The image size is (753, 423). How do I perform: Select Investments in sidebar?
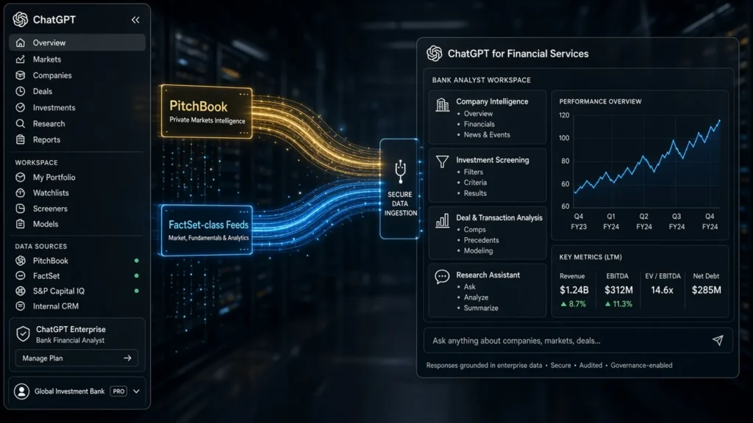pyautogui.click(x=54, y=107)
